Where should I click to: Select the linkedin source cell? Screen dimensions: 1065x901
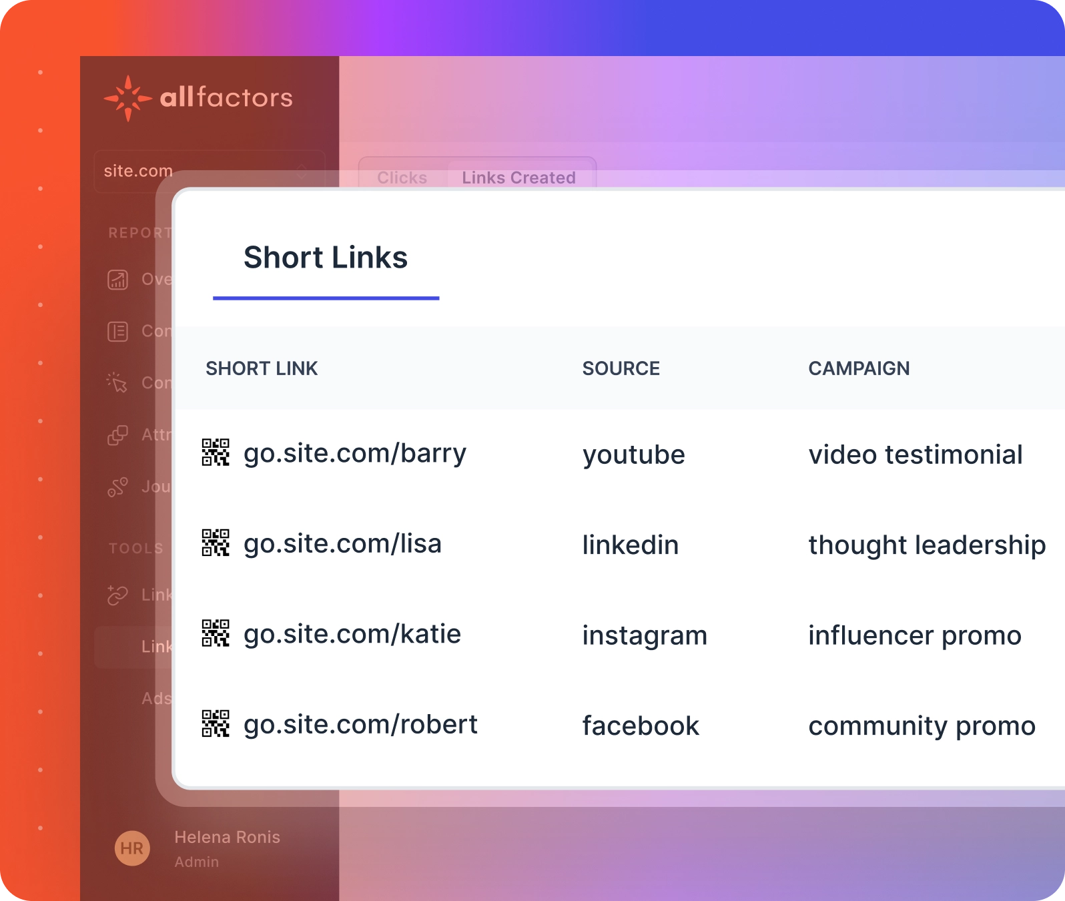click(x=631, y=545)
